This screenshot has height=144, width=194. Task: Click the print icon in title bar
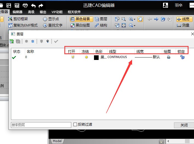click(25, 5)
